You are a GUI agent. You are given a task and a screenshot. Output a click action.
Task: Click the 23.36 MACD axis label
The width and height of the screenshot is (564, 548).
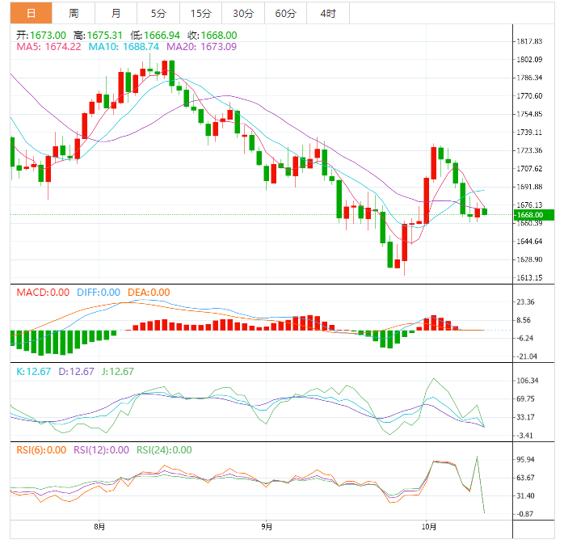point(525,302)
